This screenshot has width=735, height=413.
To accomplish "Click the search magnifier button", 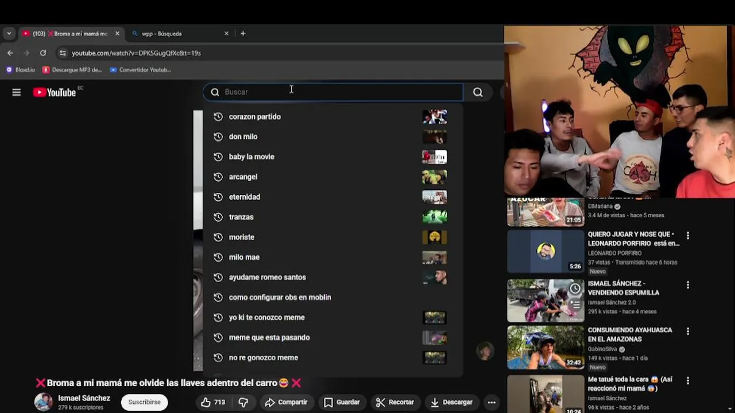I will pyautogui.click(x=478, y=92).
